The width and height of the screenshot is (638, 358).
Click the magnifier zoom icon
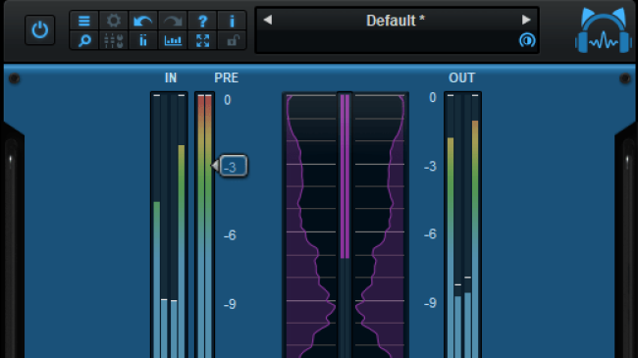[84, 40]
